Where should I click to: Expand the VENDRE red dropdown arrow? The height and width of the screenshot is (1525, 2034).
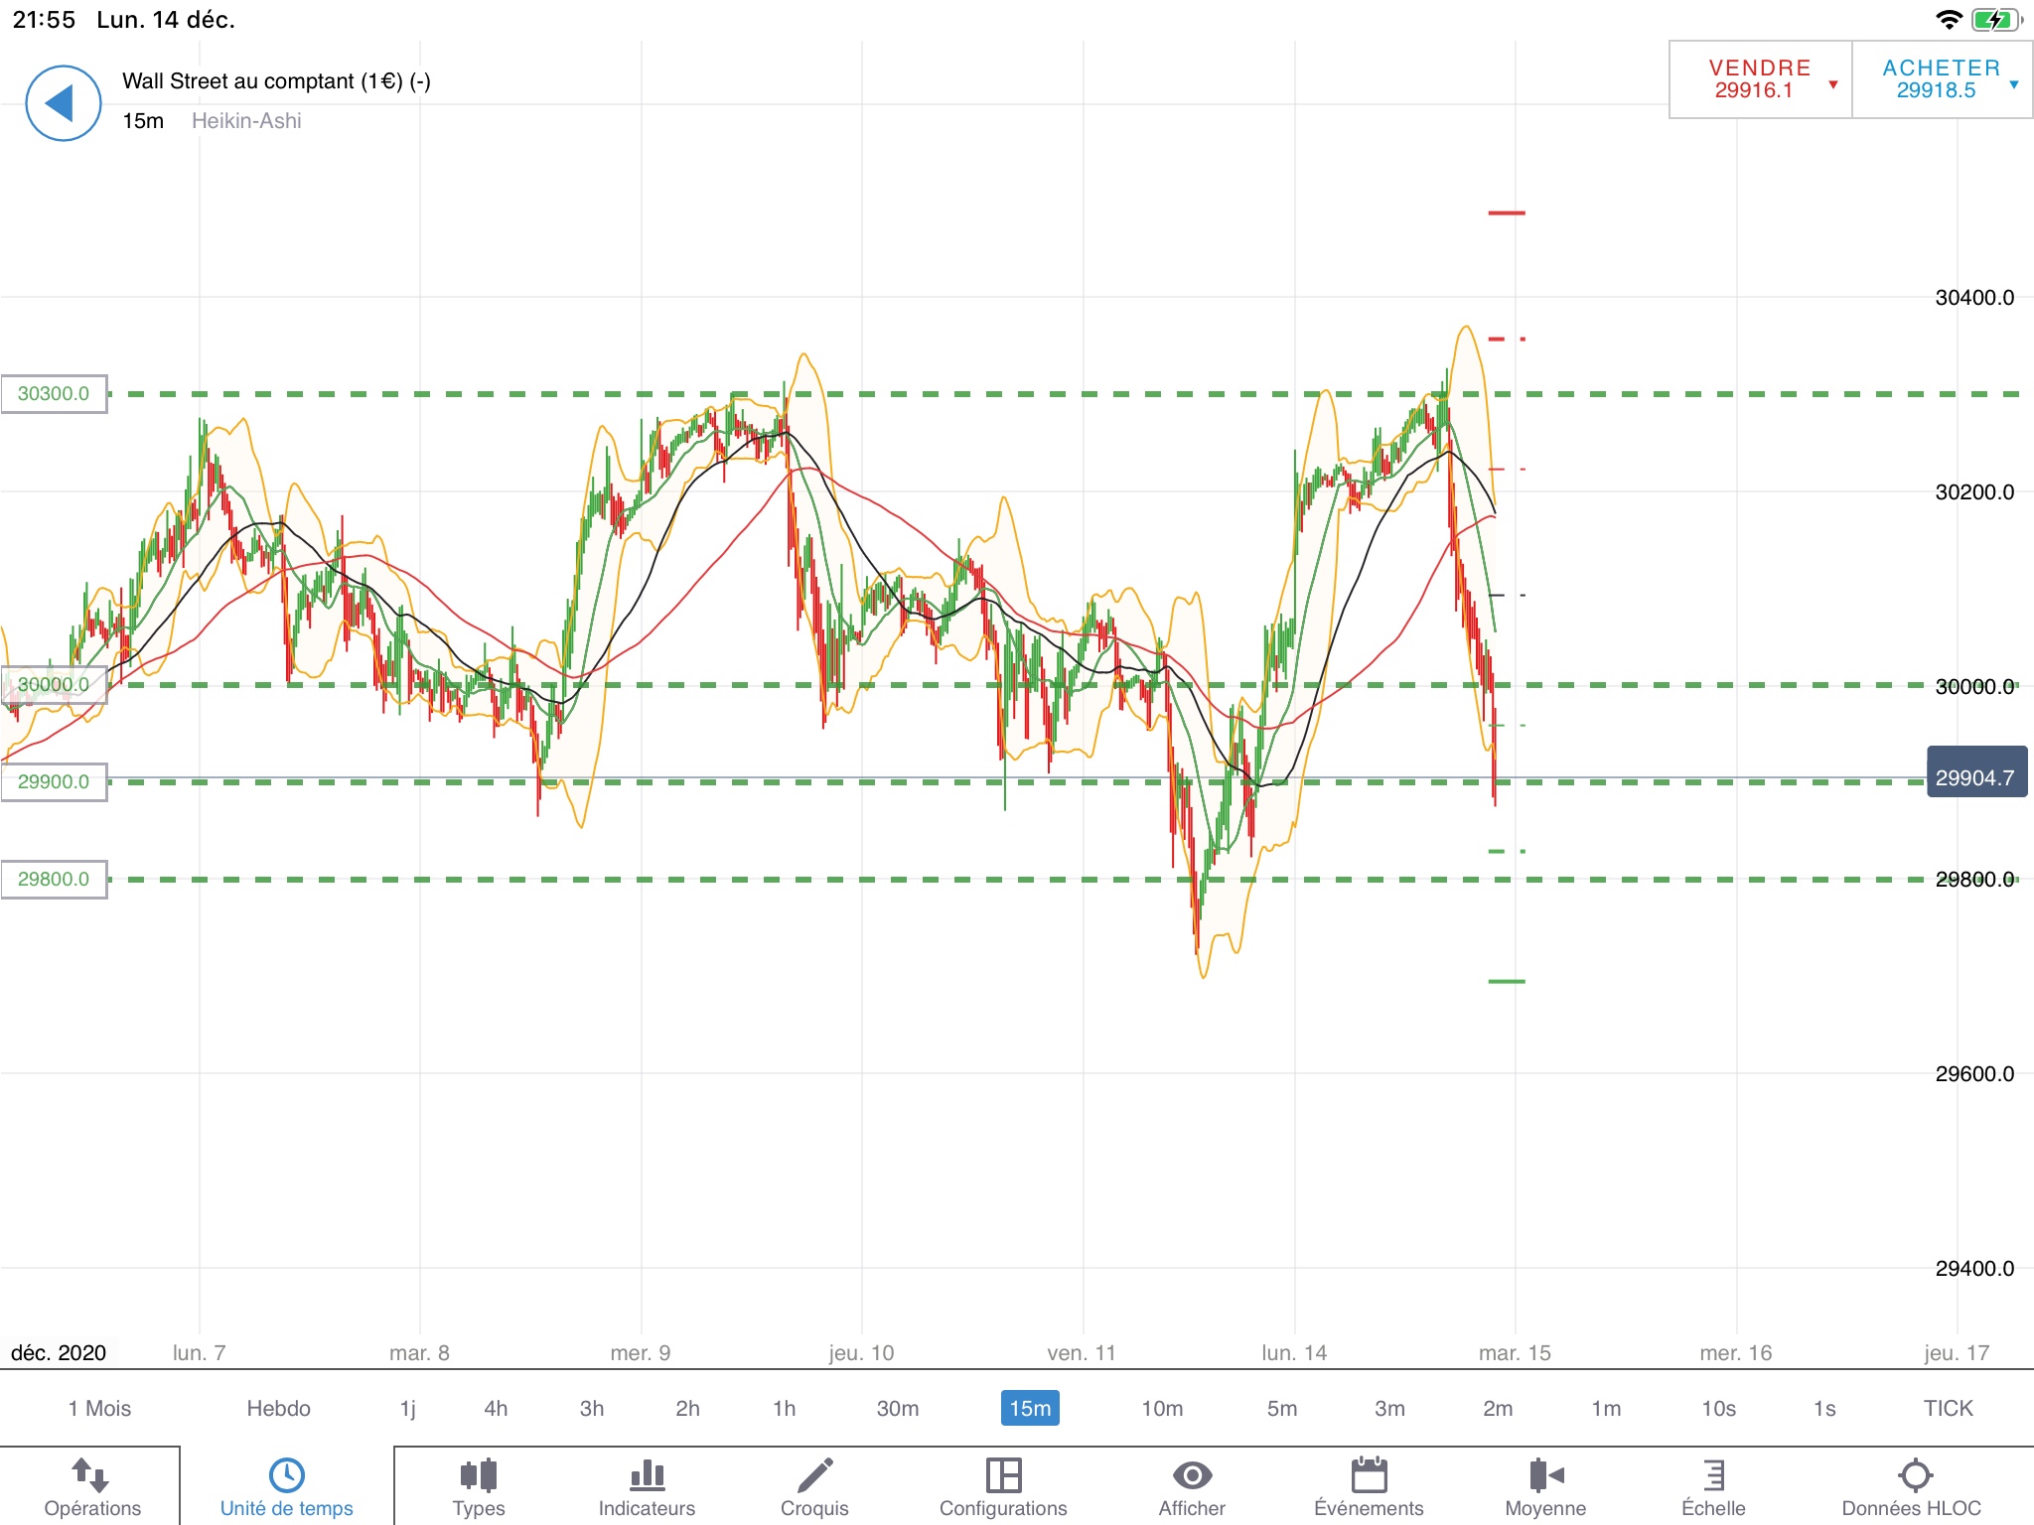[x=1833, y=84]
